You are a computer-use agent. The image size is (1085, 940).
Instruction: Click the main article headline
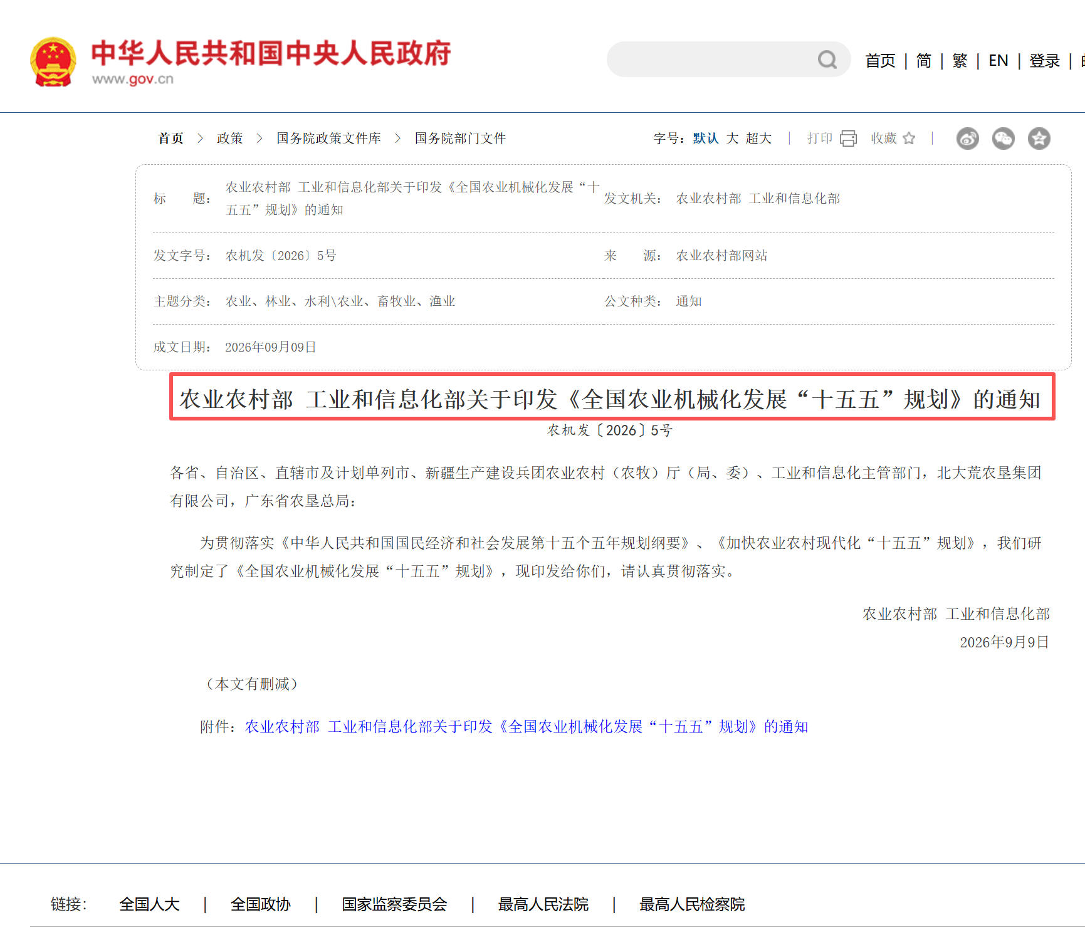tap(611, 399)
